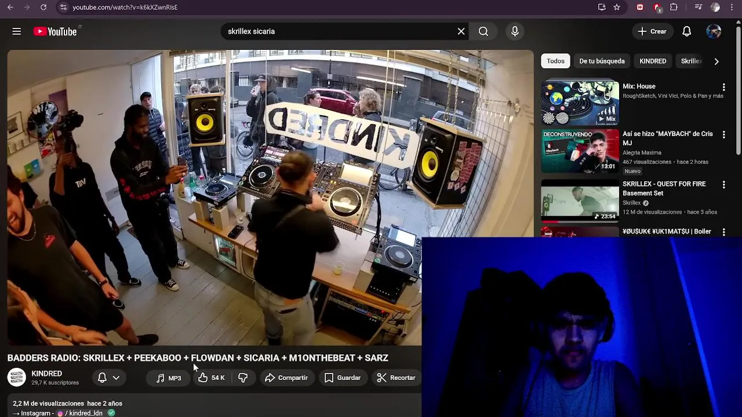Open the Crear button
Viewport: 742px width, 417px height.
652,31
